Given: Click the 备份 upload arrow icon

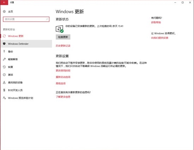Looking at the screenshot, I should (x=4, y=52).
